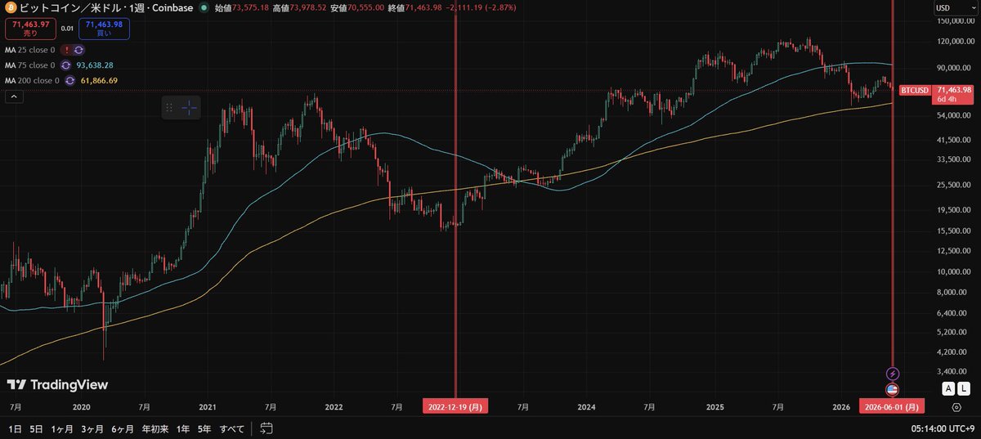Click the BTCUSD price label on the axis
The width and height of the screenshot is (981, 439).
[x=915, y=90]
